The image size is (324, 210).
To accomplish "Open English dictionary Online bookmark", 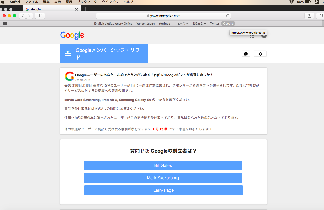I will pyautogui.click(x=113, y=24).
